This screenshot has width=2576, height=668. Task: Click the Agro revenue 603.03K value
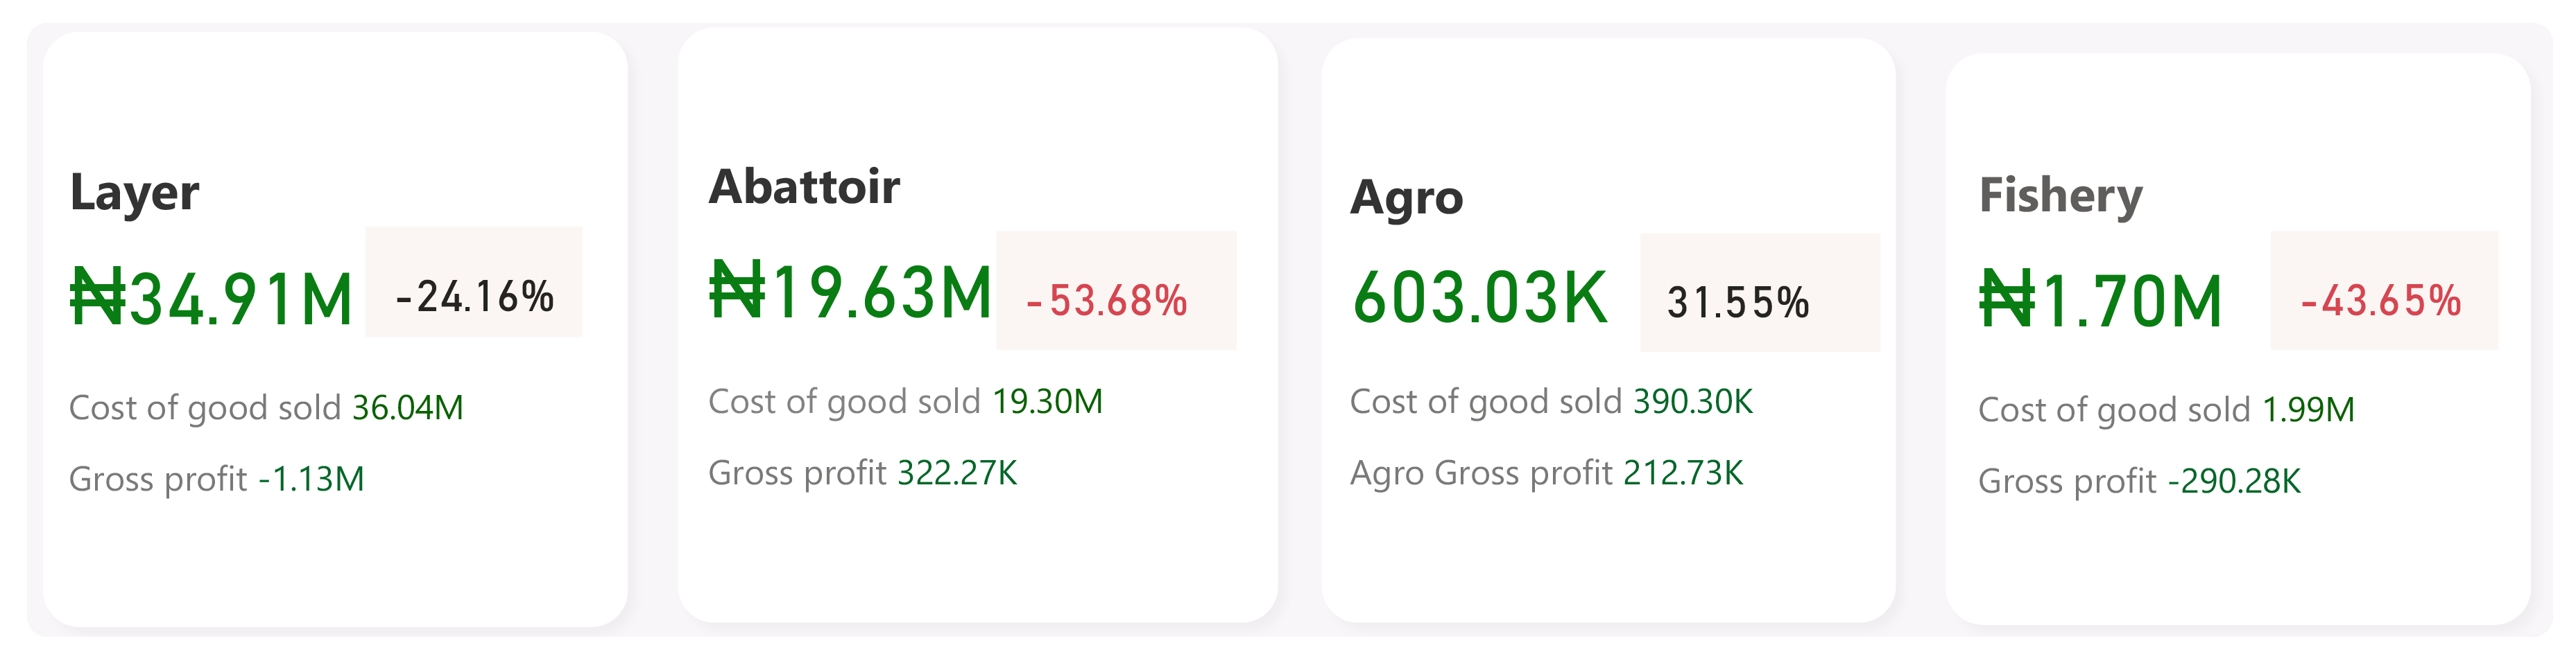point(1480,299)
